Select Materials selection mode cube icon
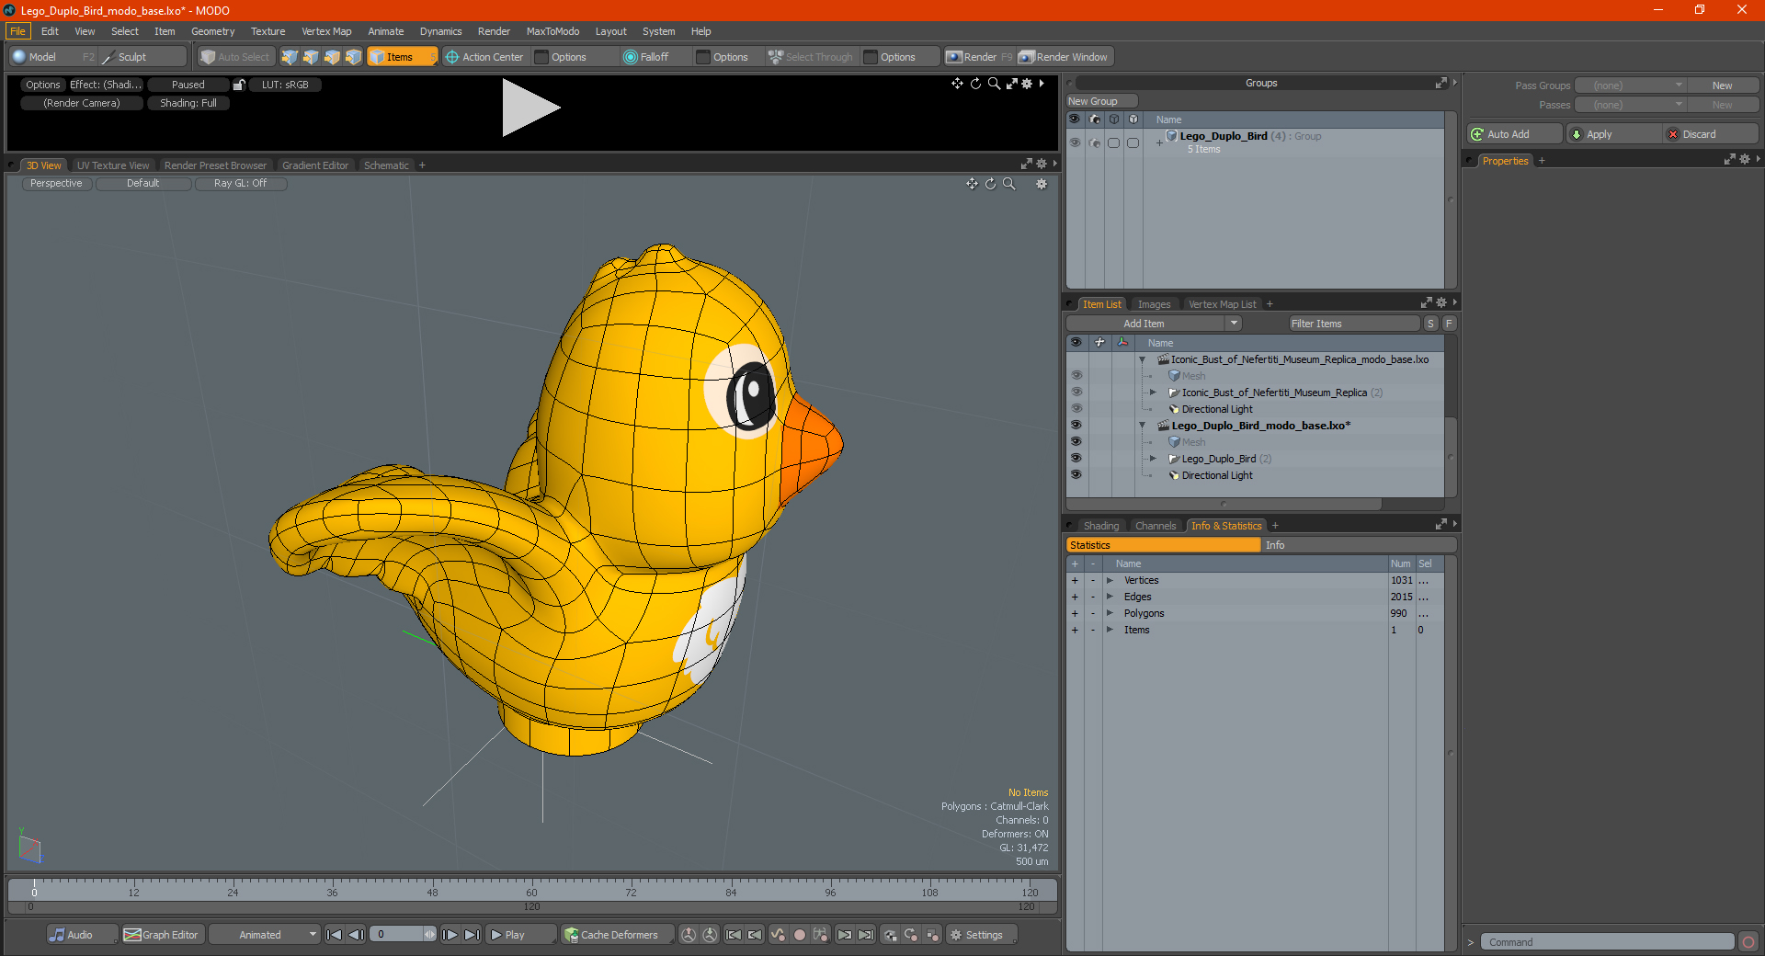Image resolution: width=1765 pixels, height=956 pixels. click(x=353, y=57)
